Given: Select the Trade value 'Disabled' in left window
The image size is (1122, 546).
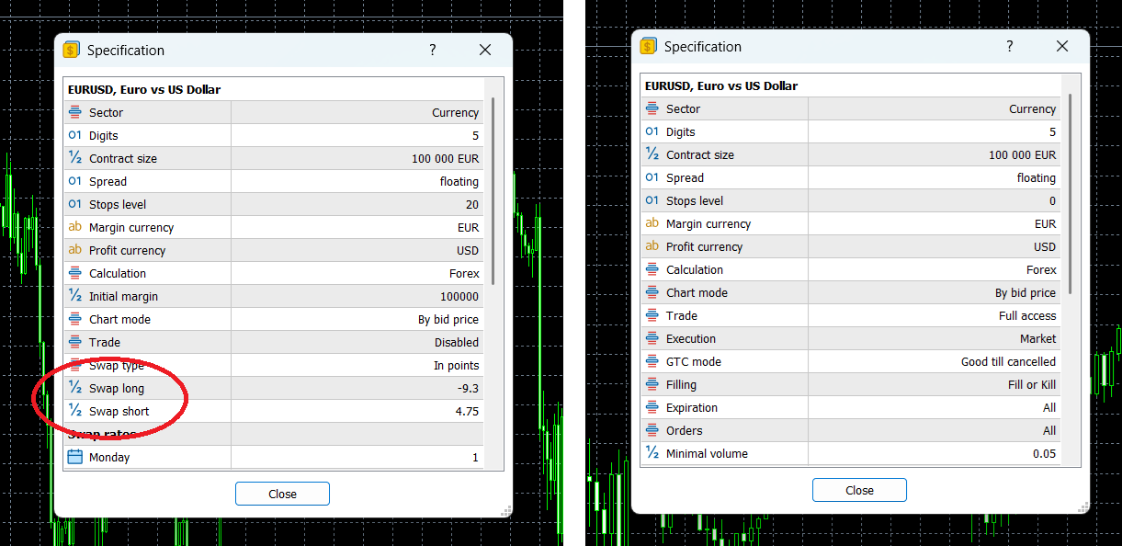Looking at the screenshot, I should coord(457,342).
